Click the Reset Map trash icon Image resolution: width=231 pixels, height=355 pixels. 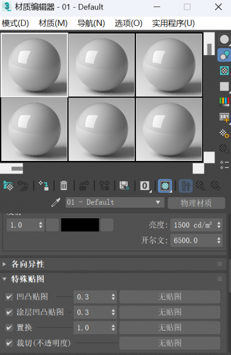(x=64, y=186)
